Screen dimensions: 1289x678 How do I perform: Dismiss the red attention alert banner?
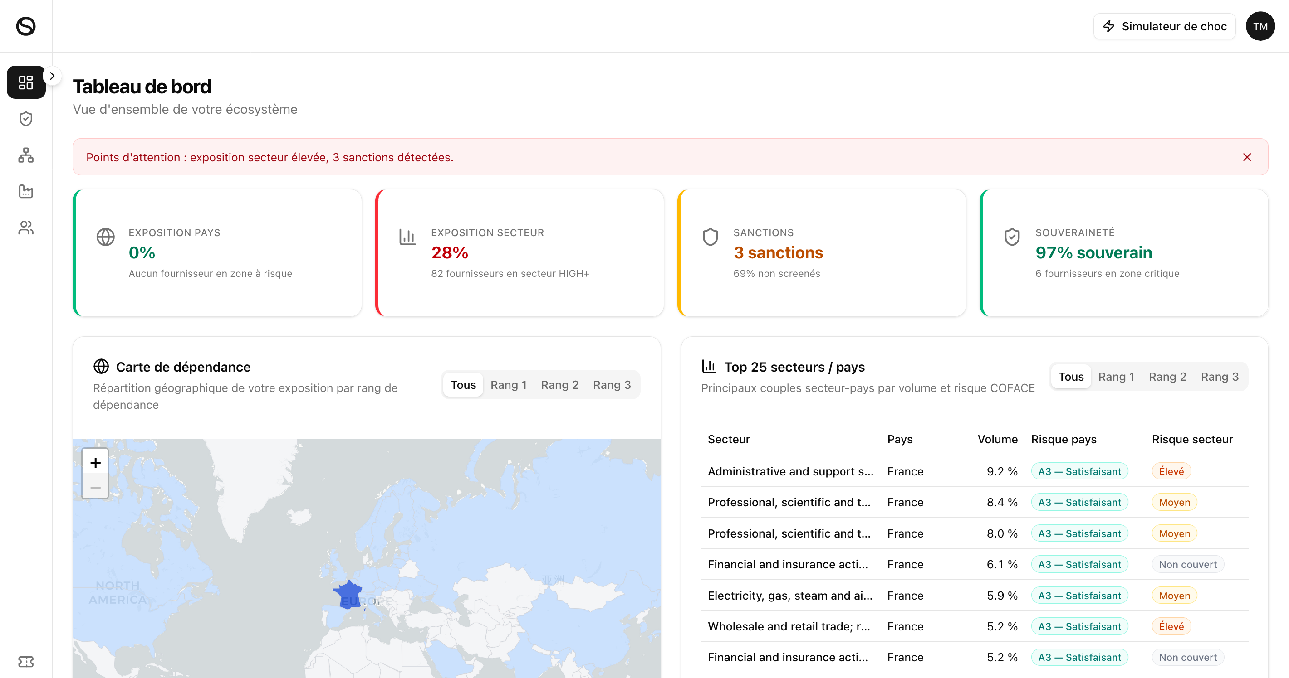1246,157
